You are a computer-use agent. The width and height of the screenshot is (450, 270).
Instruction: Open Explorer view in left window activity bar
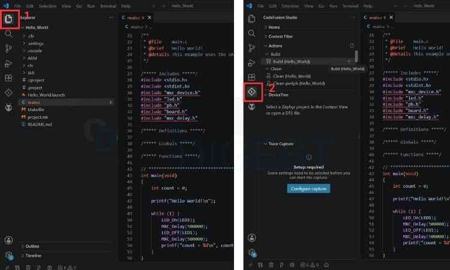(8, 19)
